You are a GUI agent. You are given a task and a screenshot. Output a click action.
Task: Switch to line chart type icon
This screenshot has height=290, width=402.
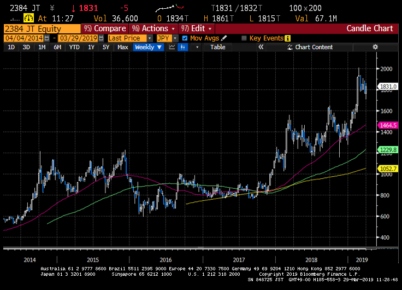(x=172, y=48)
